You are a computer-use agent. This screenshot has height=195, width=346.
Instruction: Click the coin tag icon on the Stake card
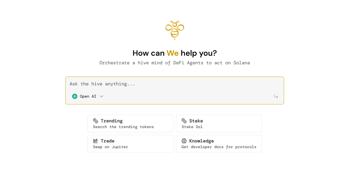184,121
